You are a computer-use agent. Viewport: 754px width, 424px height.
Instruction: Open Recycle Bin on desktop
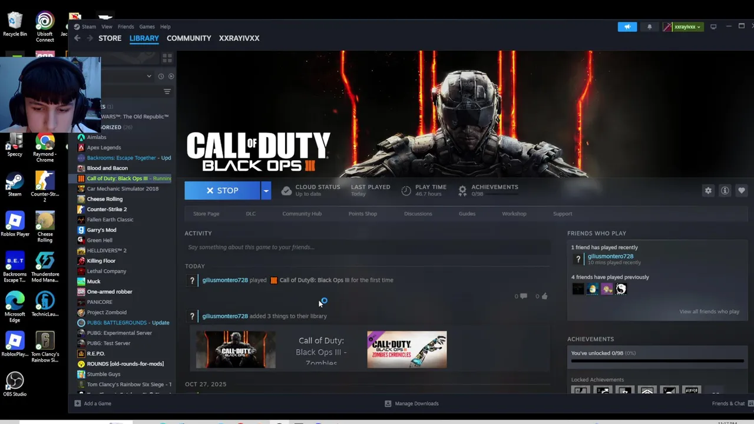(15, 24)
